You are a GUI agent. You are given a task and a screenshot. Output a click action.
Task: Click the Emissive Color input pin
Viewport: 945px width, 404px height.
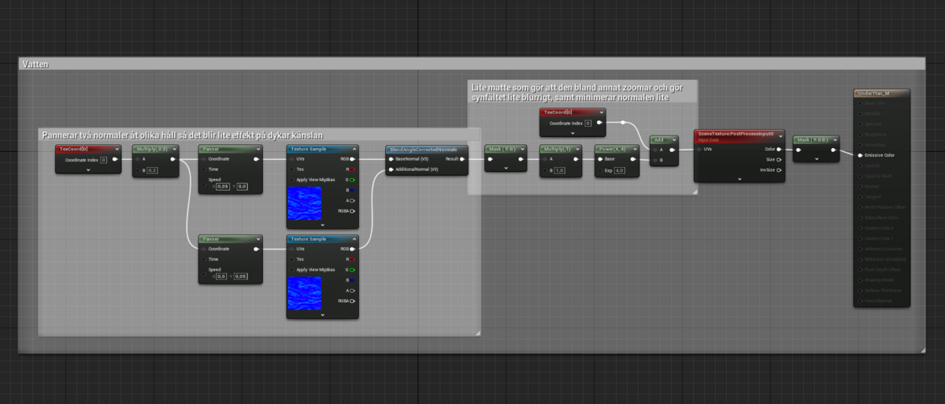(x=860, y=155)
